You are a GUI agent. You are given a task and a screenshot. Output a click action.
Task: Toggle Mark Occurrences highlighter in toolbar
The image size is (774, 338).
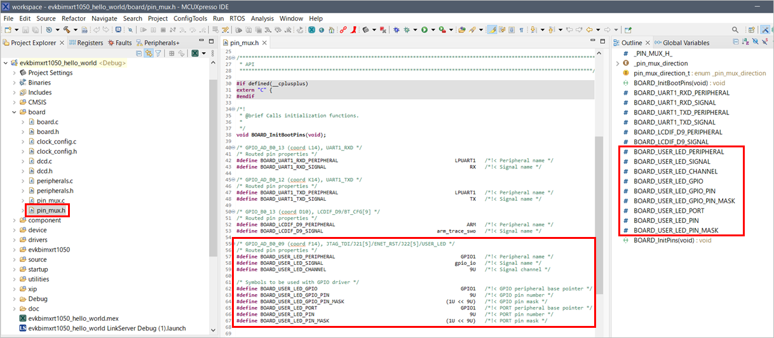tap(492, 29)
